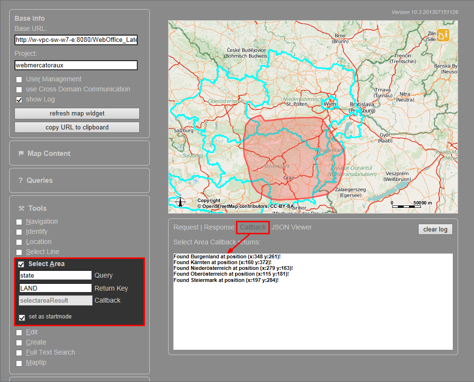Enable the Navigation tool
Image resolution: width=474 pixels, height=382 pixels.
(18, 221)
